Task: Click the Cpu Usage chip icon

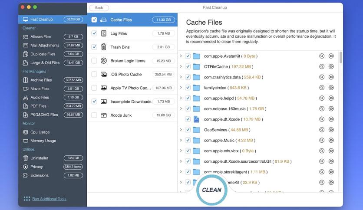Action: (x=26, y=132)
